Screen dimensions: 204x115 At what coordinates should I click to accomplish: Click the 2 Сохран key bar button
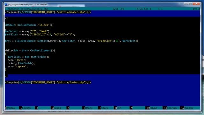(x=25, y=108)
